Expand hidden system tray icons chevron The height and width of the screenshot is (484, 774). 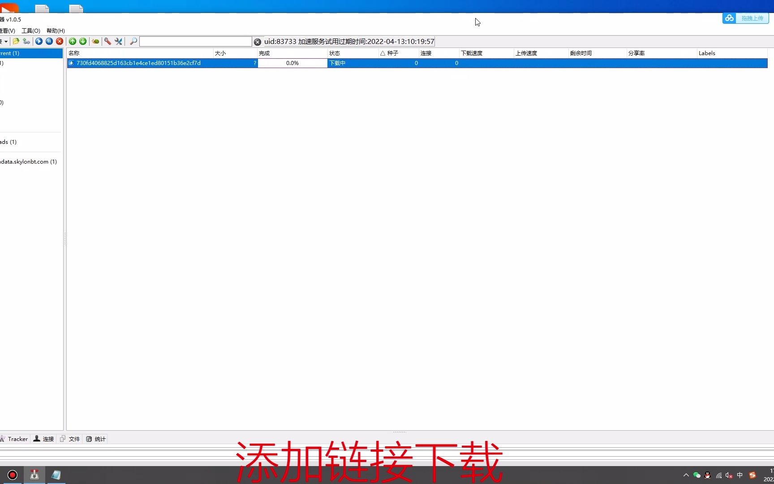(686, 475)
